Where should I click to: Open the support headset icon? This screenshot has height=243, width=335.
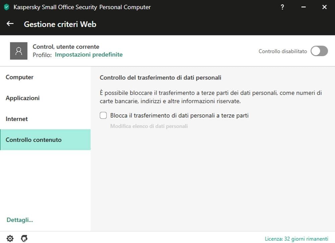click(24, 238)
